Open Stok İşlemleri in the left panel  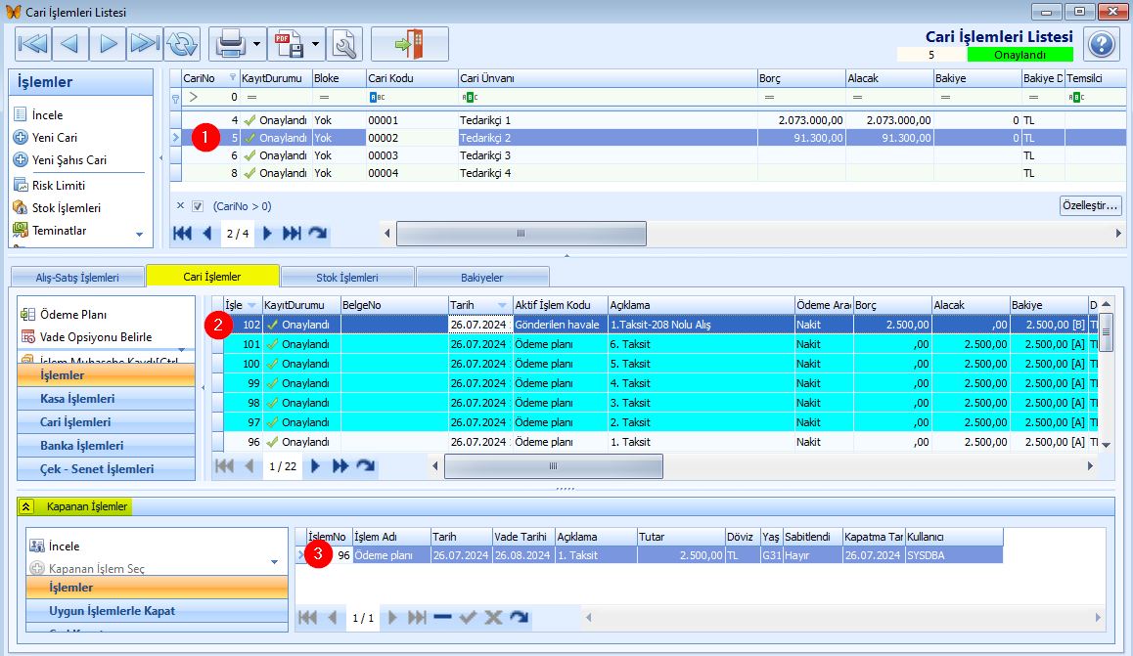[x=66, y=208]
